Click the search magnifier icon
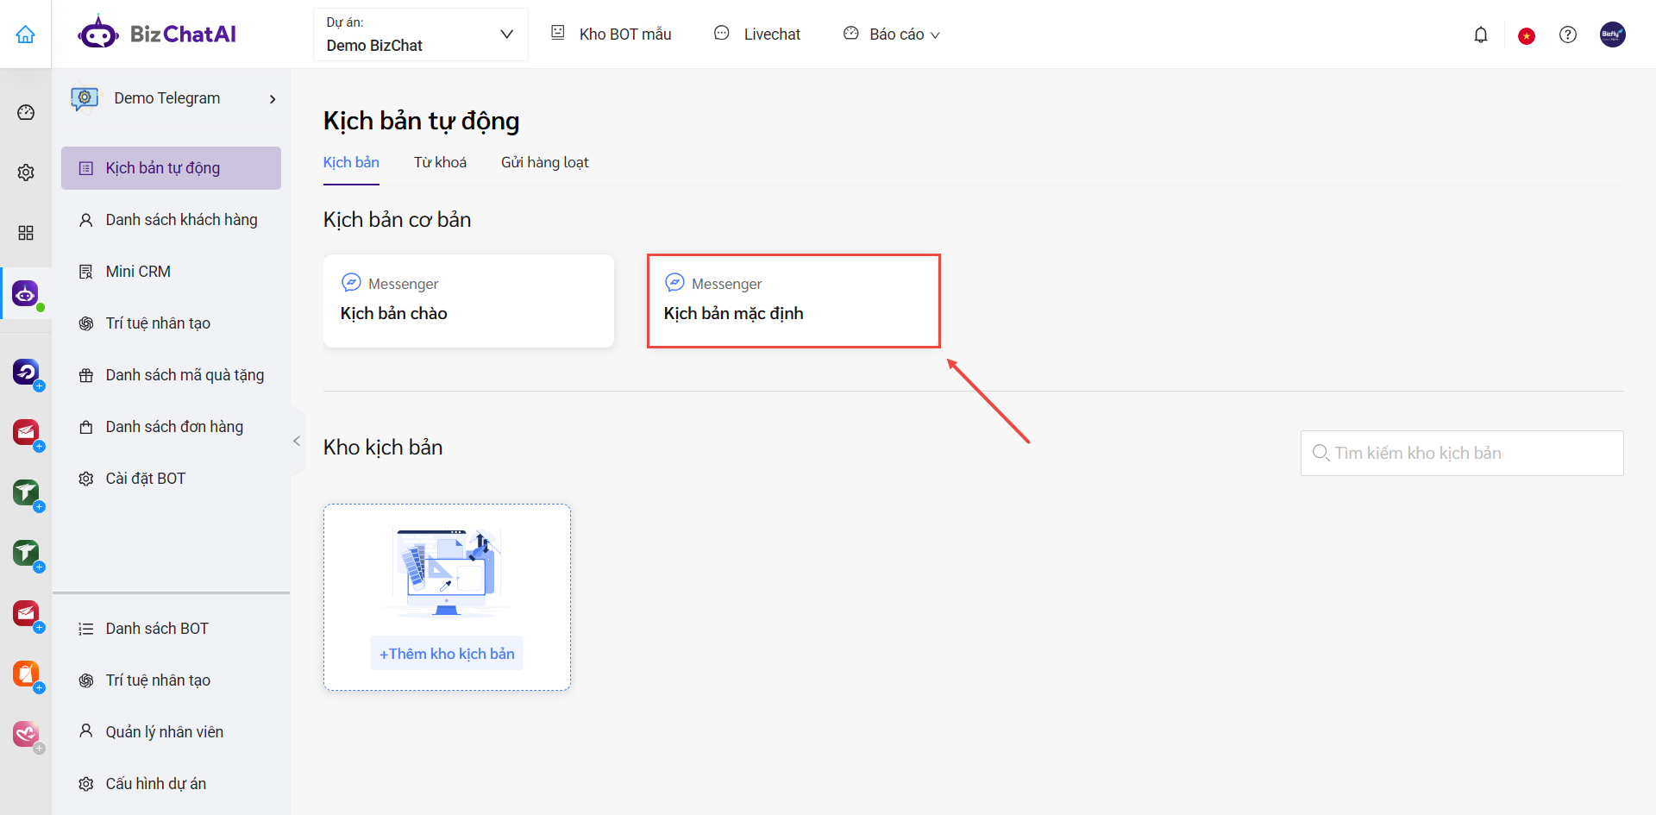The height and width of the screenshot is (815, 1656). [1320, 453]
